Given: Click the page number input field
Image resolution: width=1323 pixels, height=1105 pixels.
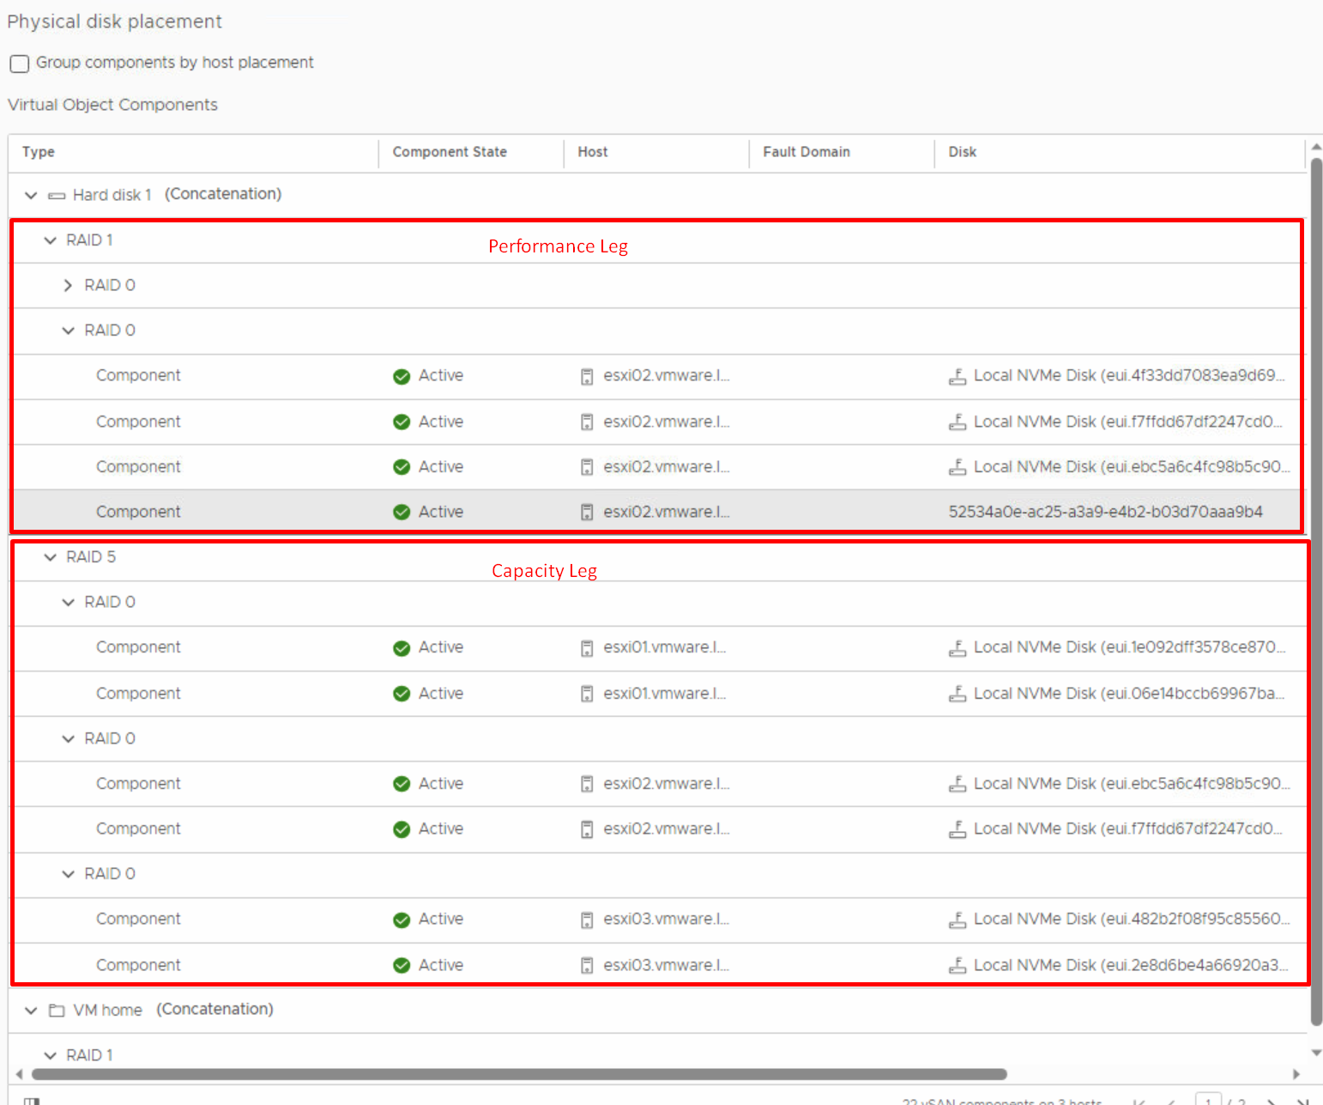Looking at the screenshot, I should point(1209,1099).
